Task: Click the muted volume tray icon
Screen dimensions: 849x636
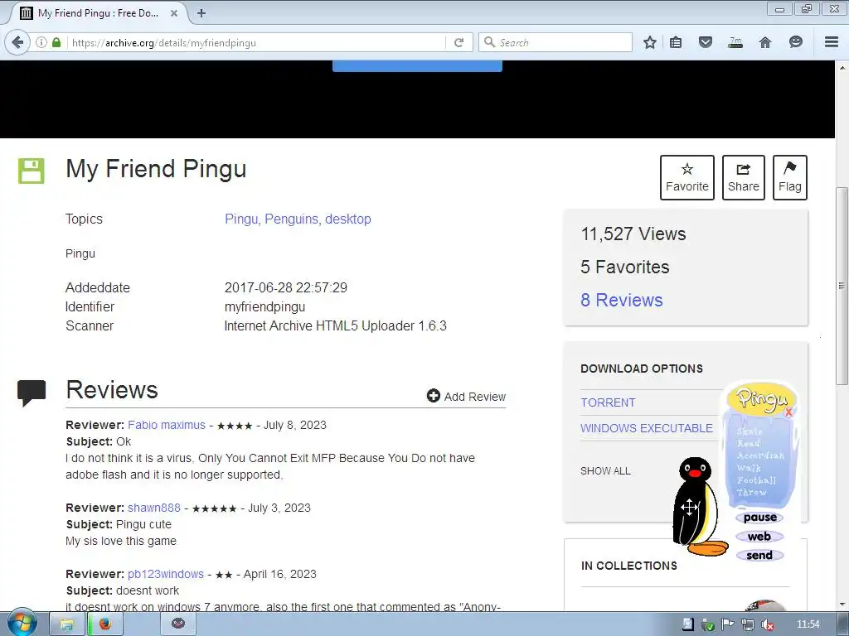Action: coord(767,624)
